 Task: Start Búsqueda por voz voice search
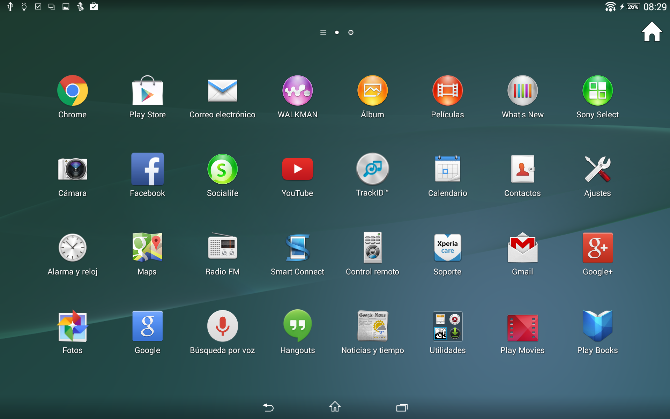click(222, 326)
